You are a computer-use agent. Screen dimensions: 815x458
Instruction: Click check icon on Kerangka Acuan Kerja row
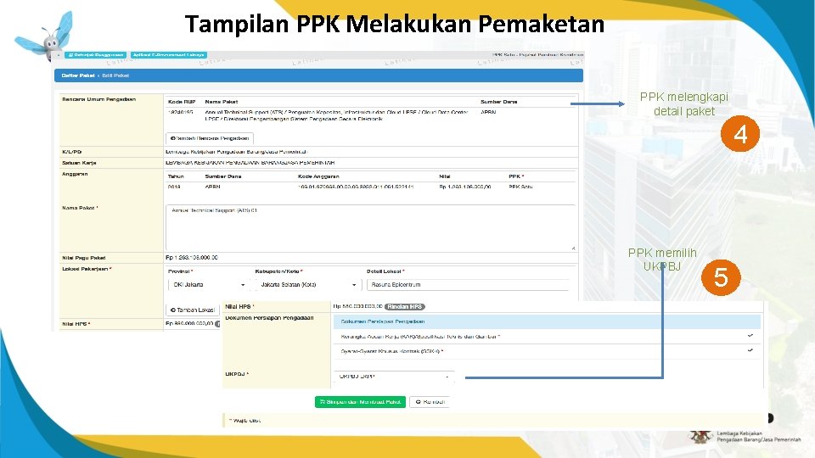tap(750, 336)
